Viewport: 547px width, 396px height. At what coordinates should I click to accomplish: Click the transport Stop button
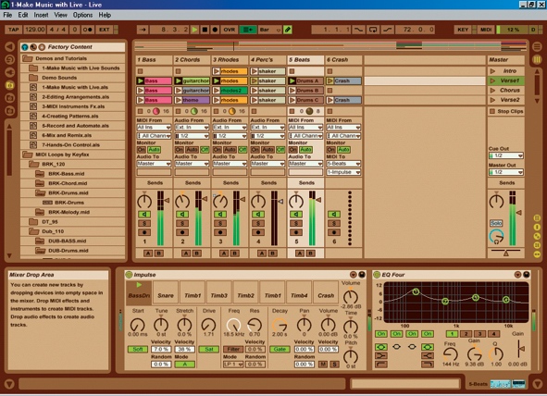tap(205, 30)
